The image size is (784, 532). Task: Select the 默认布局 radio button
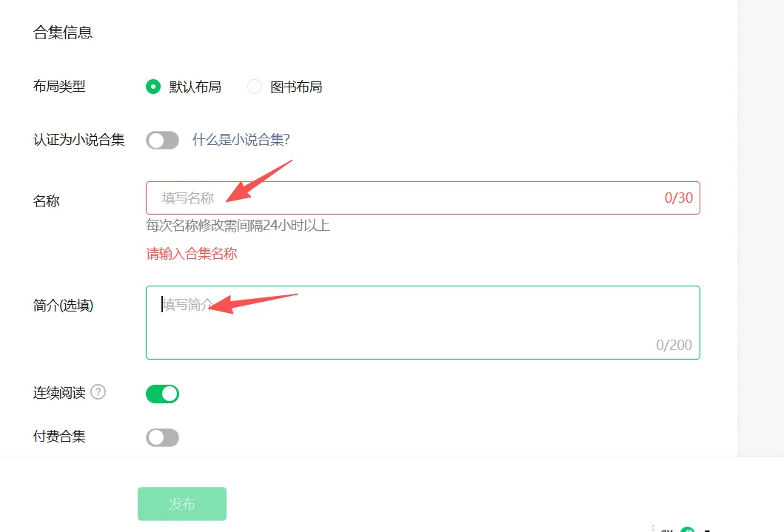(153, 87)
